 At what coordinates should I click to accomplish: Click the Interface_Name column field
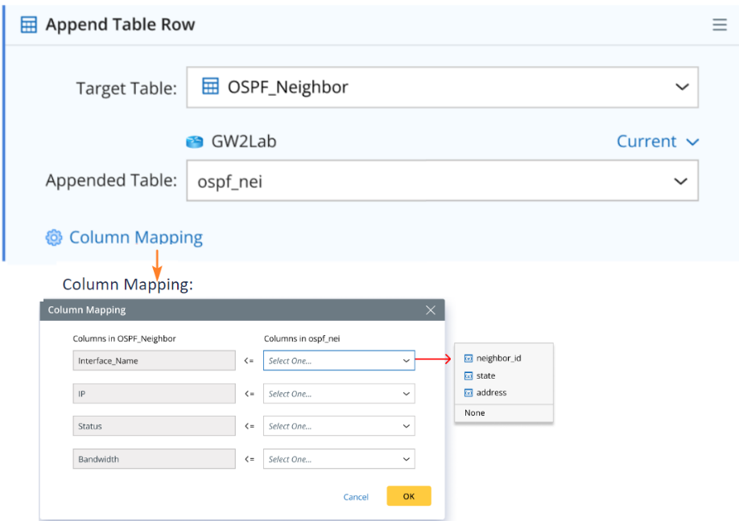[153, 361]
